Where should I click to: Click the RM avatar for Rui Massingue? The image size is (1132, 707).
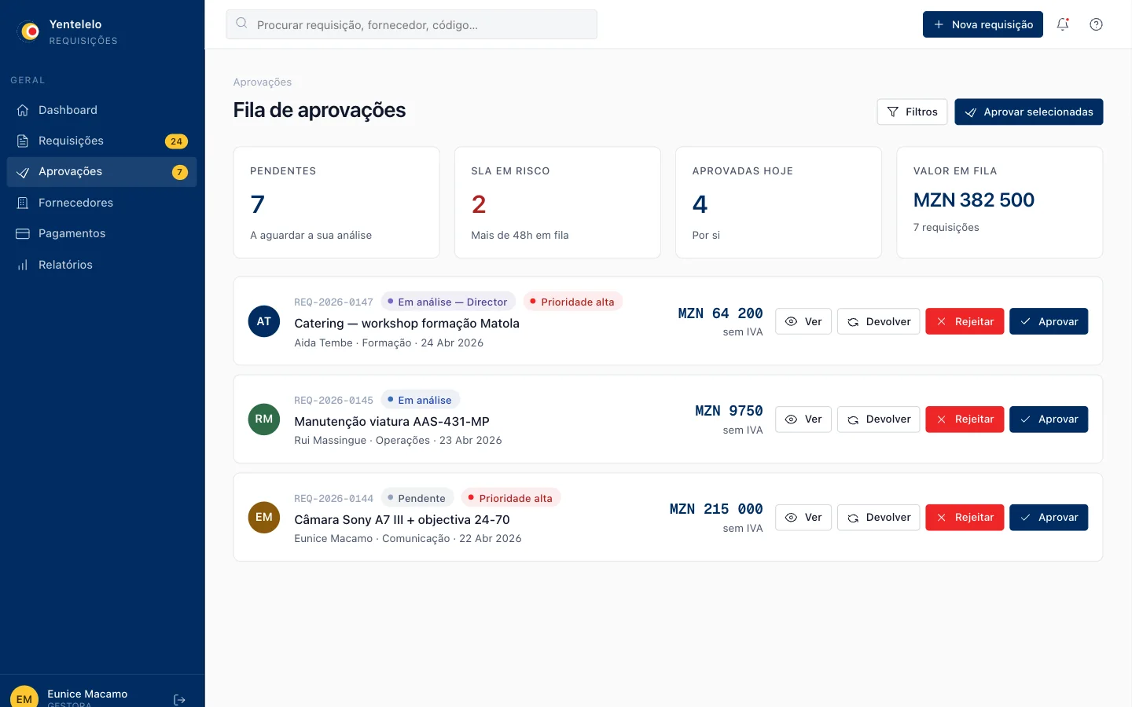(x=264, y=419)
